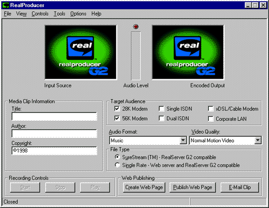Uncheck the 56K Modem checkbox

pyautogui.click(x=117, y=119)
